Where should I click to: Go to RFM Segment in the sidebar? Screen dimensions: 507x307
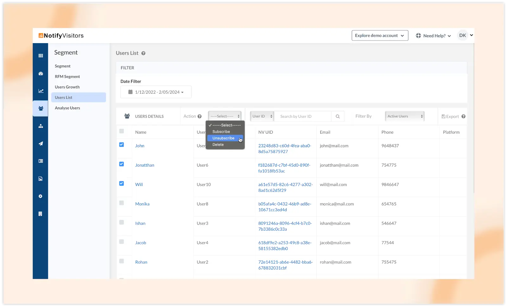[x=67, y=77]
